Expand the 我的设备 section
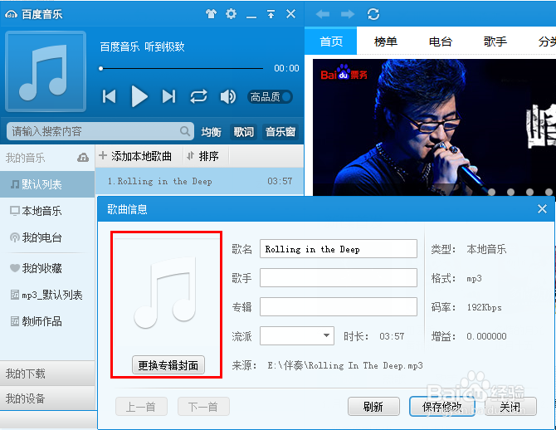This screenshot has height=430, width=556. [x=47, y=398]
